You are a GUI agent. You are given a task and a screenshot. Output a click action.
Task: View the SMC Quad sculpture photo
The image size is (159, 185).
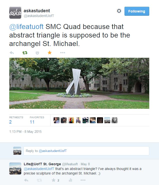coord(79,83)
